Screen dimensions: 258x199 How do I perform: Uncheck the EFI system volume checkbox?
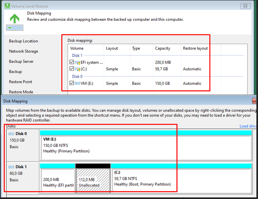click(x=72, y=62)
